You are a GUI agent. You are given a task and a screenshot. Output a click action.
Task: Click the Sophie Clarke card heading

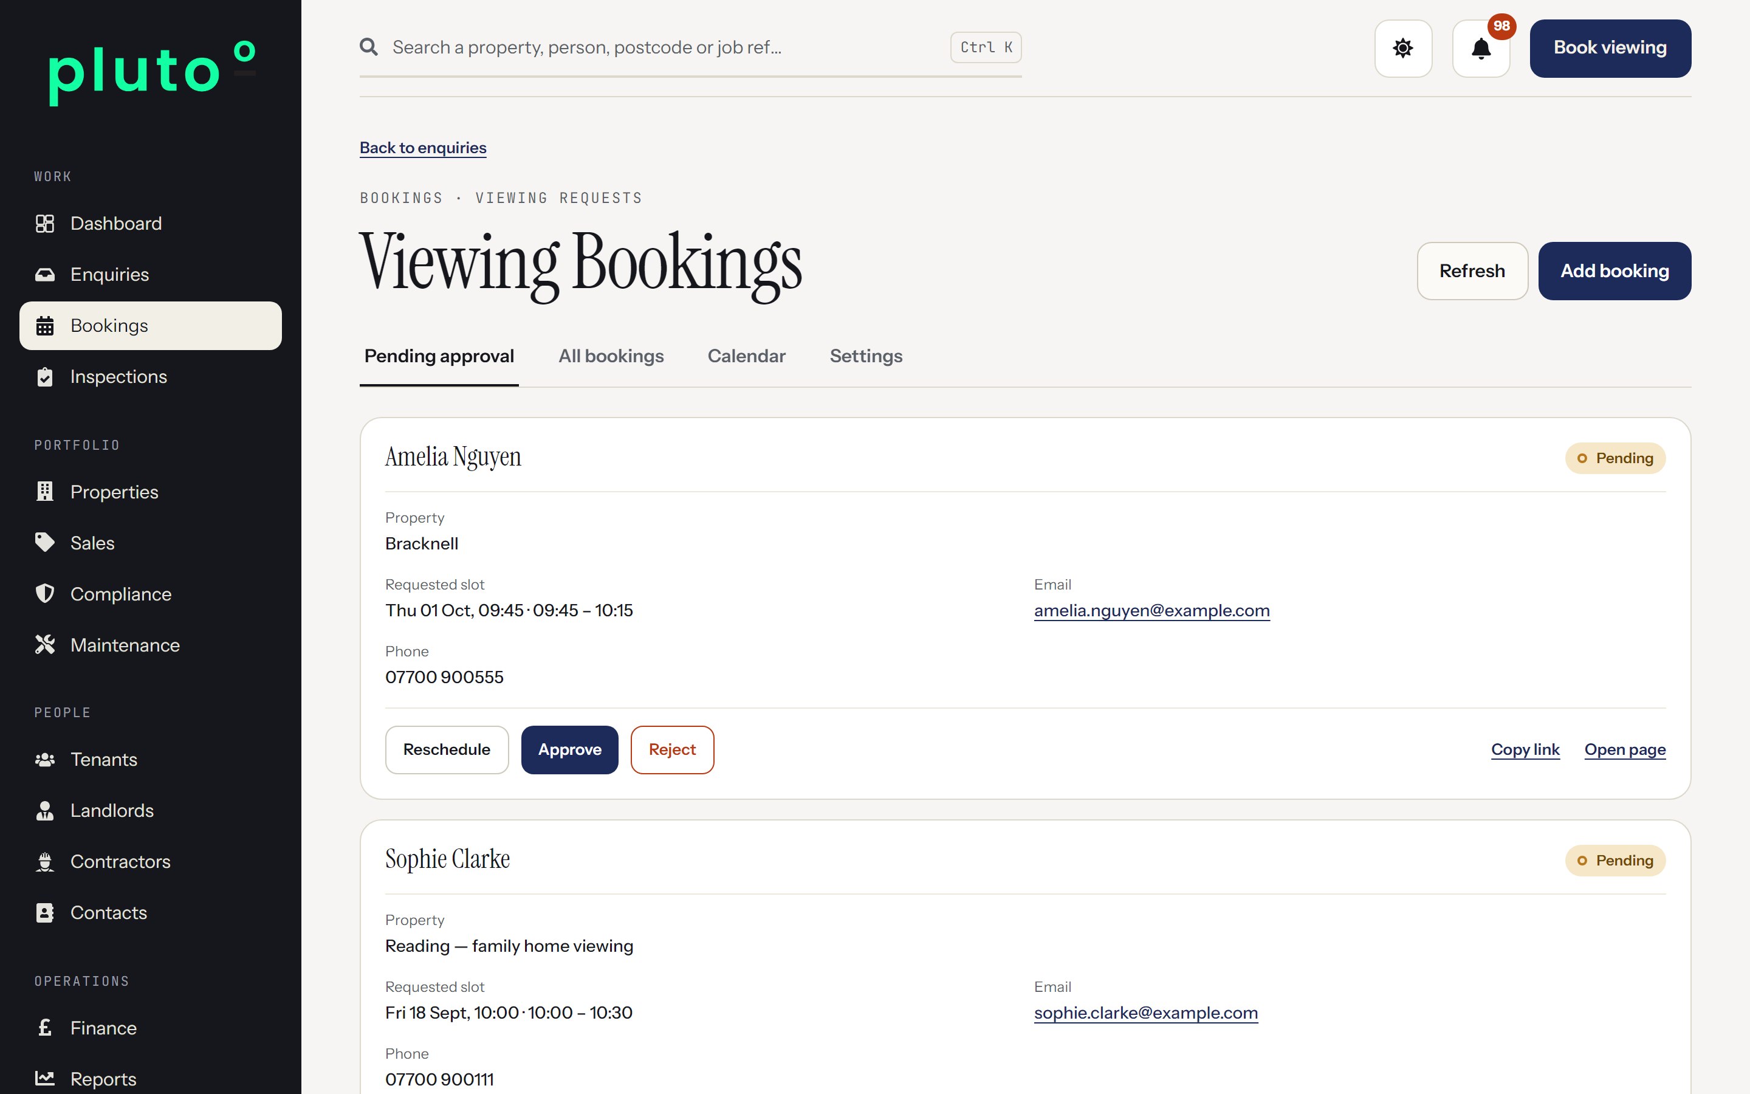(447, 859)
